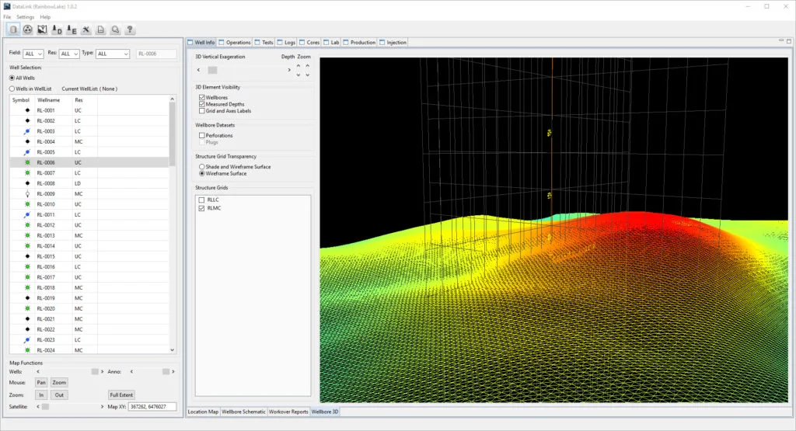796x431 pixels.
Task: Click the Satellite slider thumb
Action: [x=45, y=407]
